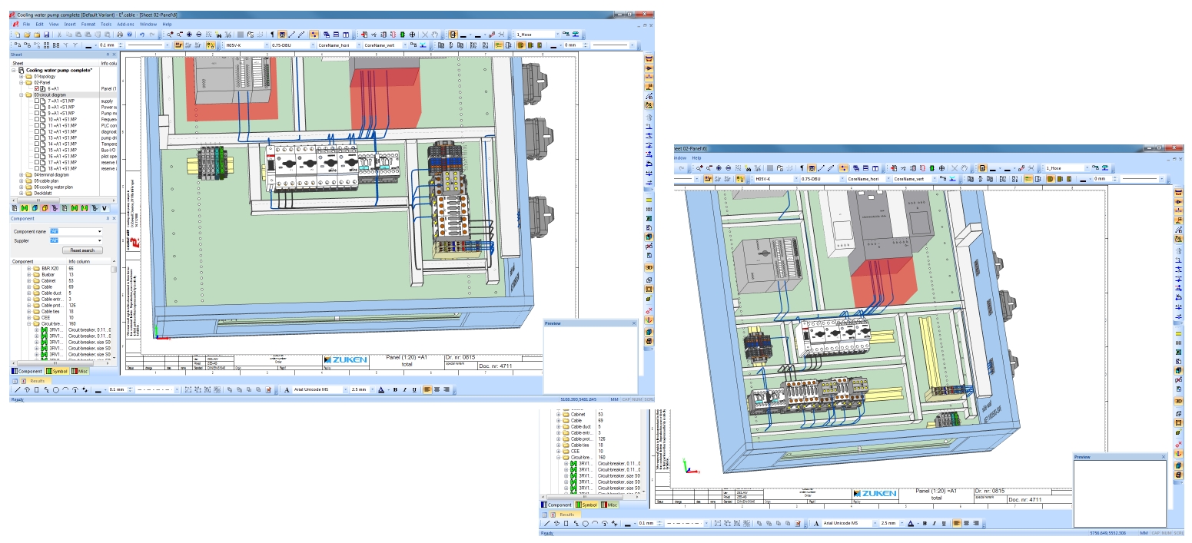1192x543 pixels.
Task: Expand the 04-terminal diagram folder
Action: pyautogui.click(x=22, y=175)
